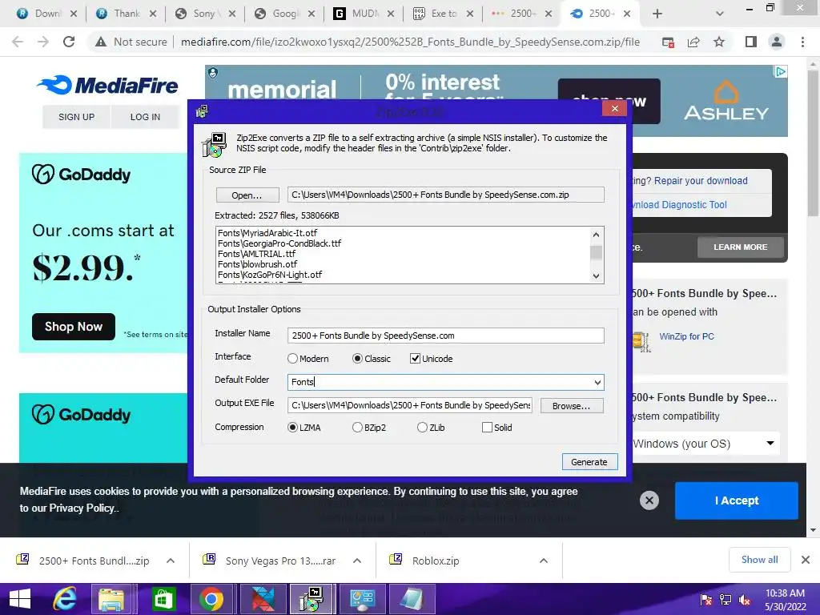Open the Windows (your OS) dropdown
Viewport: 820px width, 615px height.
tap(705, 444)
